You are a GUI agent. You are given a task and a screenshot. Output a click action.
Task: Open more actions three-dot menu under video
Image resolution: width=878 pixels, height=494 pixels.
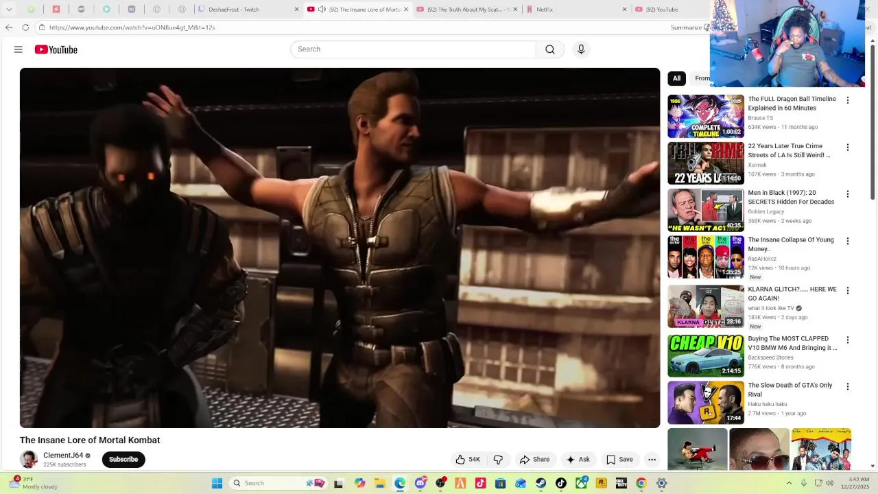click(x=652, y=460)
